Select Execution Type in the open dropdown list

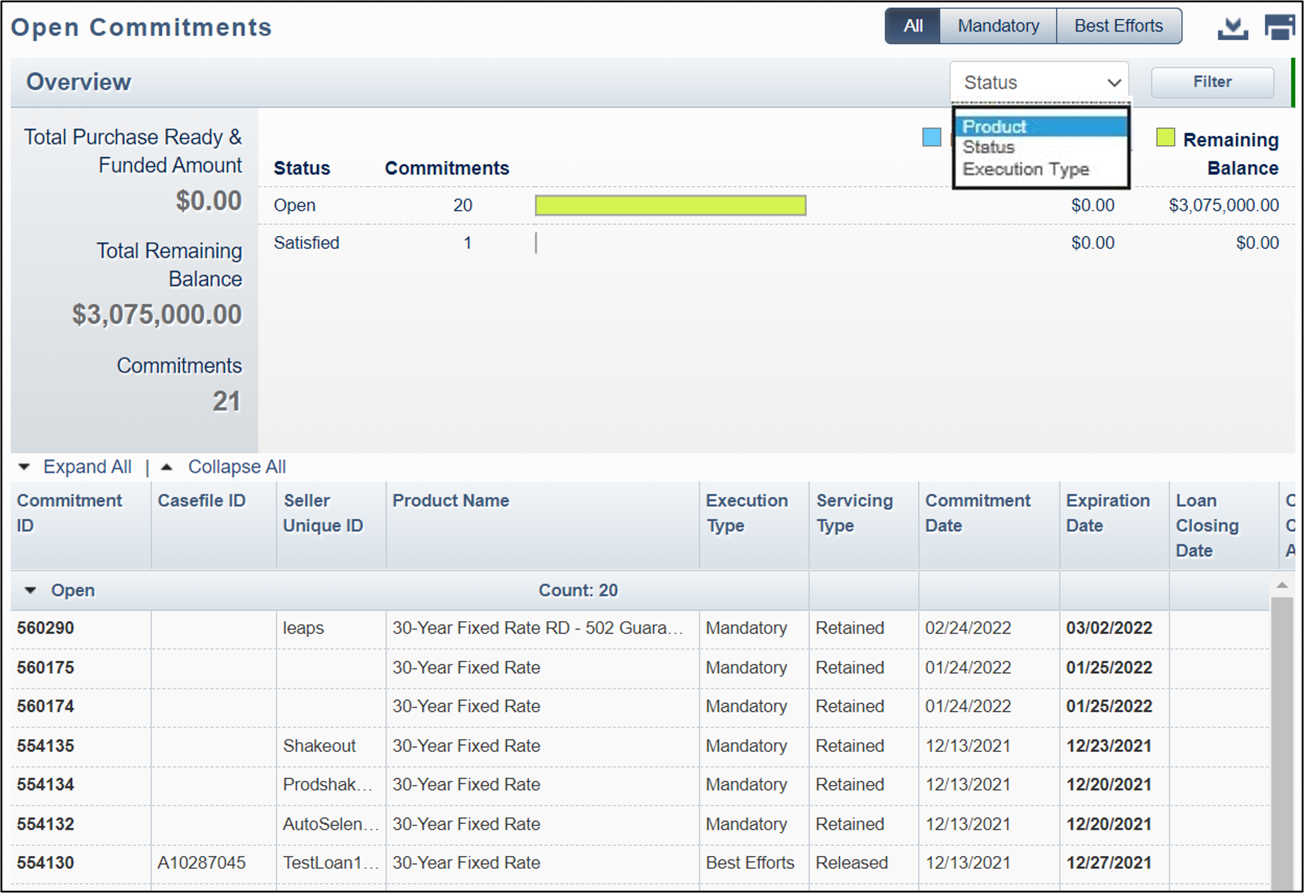(1024, 170)
